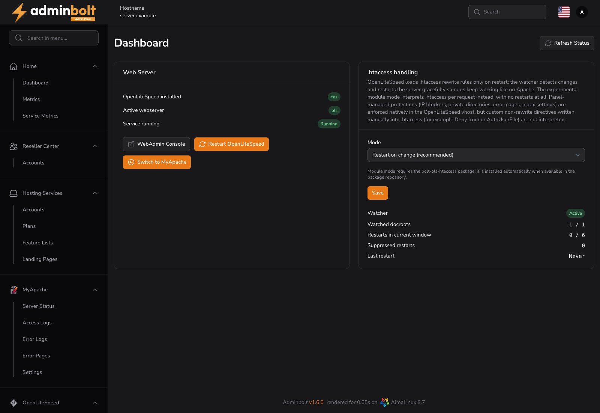This screenshot has width=600, height=413.
Task: Click Watched docroots value 1 / 1
Action: (x=577, y=225)
